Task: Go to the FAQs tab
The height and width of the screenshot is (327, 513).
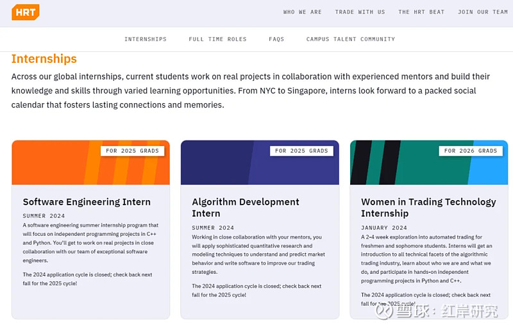Action: pyautogui.click(x=276, y=39)
